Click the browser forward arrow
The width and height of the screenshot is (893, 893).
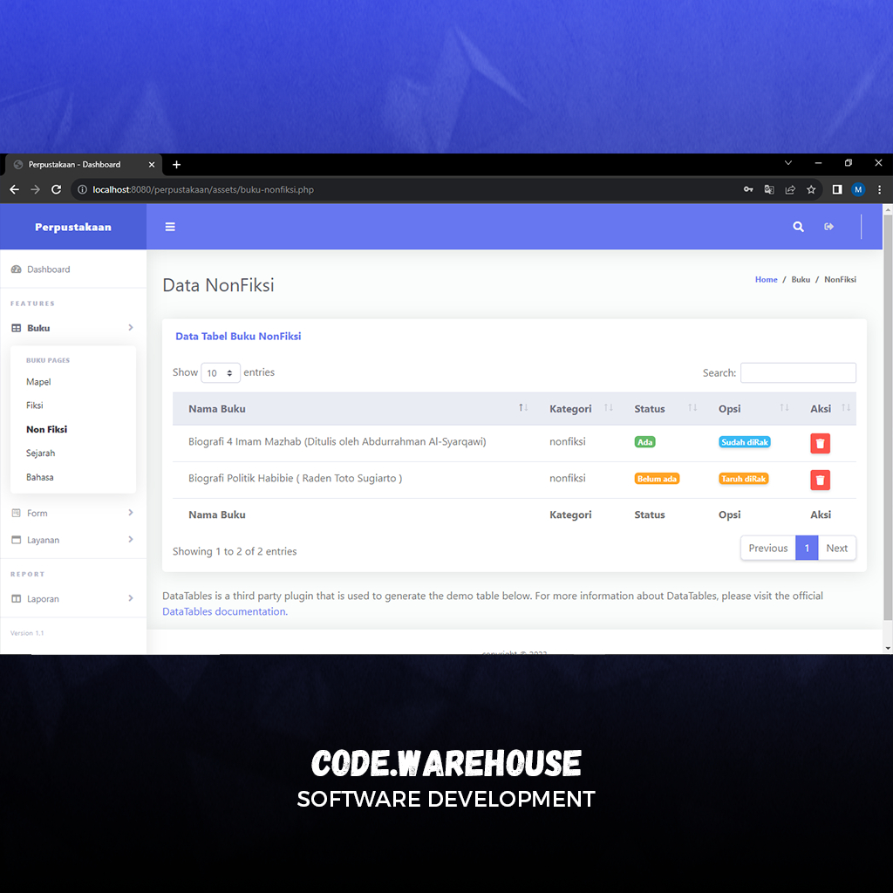tap(35, 189)
